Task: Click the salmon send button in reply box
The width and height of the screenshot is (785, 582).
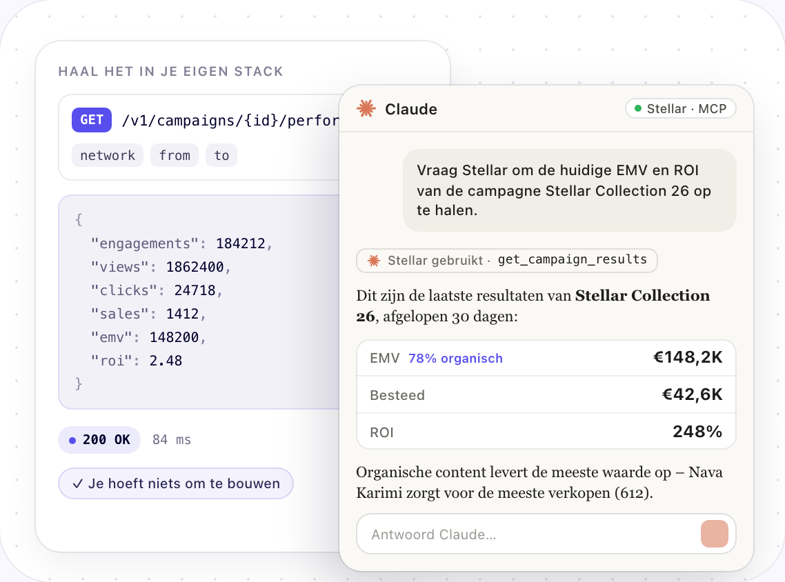Action: pyautogui.click(x=715, y=534)
